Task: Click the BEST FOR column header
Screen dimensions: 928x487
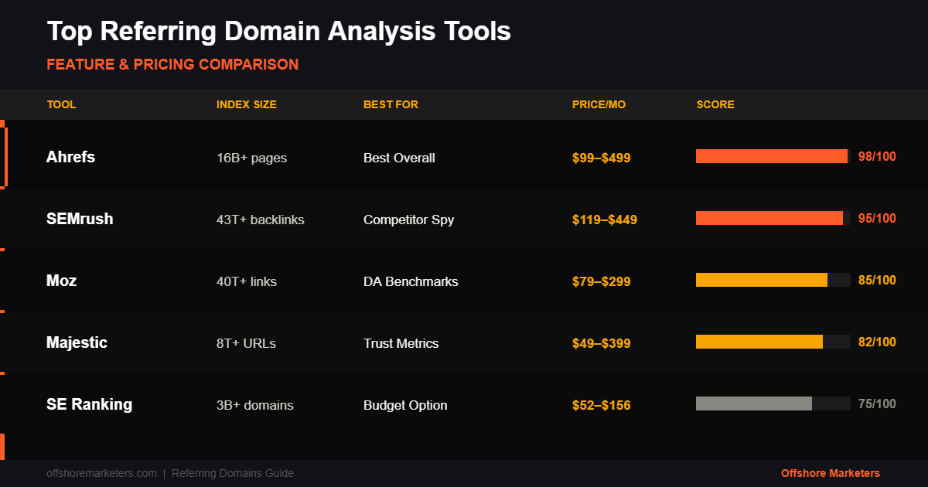Action: click(390, 104)
